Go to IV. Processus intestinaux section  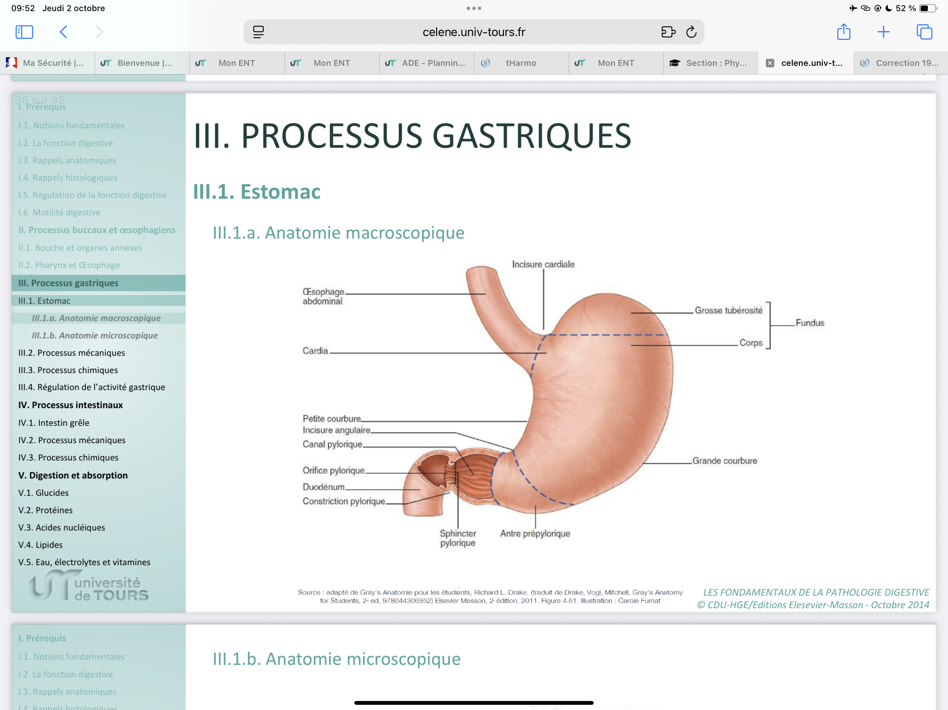click(71, 405)
